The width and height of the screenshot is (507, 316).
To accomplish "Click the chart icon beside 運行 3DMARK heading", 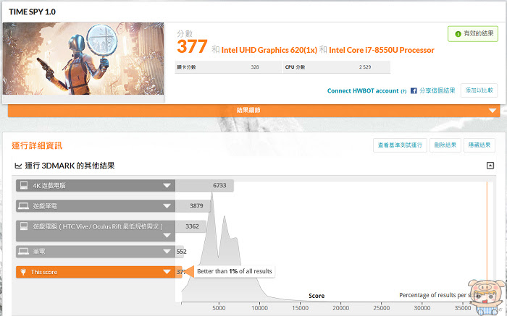I will pos(18,166).
